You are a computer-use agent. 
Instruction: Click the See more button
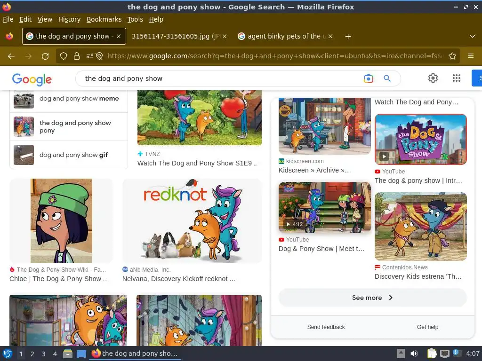[x=373, y=298]
